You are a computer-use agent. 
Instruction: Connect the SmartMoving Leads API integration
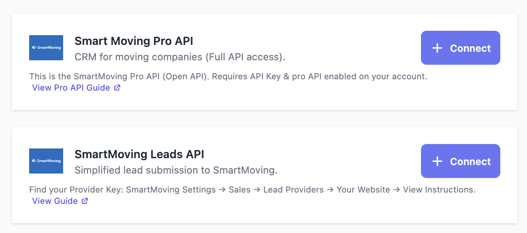tap(460, 161)
